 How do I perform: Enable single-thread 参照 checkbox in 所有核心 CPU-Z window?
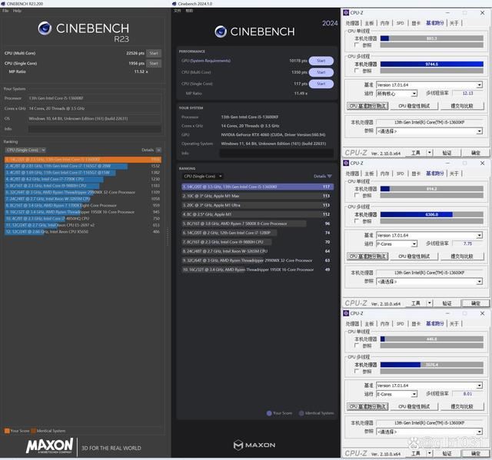[x=357, y=45]
